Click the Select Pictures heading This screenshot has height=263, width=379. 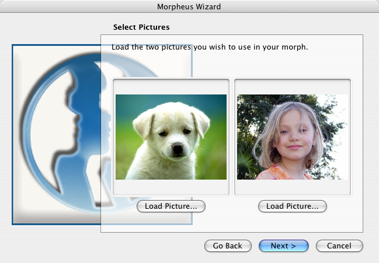click(141, 27)
